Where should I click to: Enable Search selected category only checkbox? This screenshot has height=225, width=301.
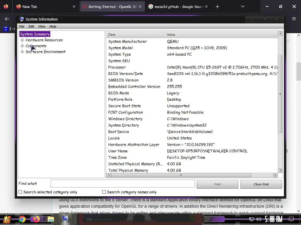[20, 192]
